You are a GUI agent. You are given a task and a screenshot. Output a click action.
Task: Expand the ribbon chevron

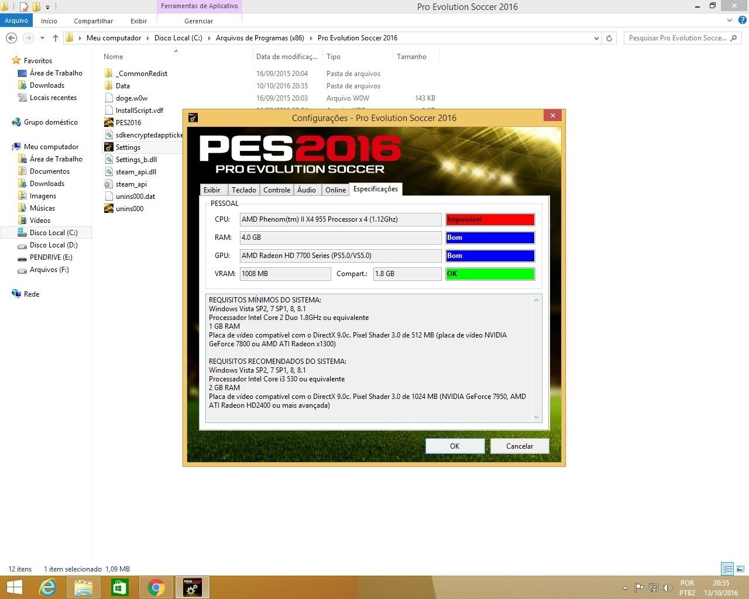(729, 20)
